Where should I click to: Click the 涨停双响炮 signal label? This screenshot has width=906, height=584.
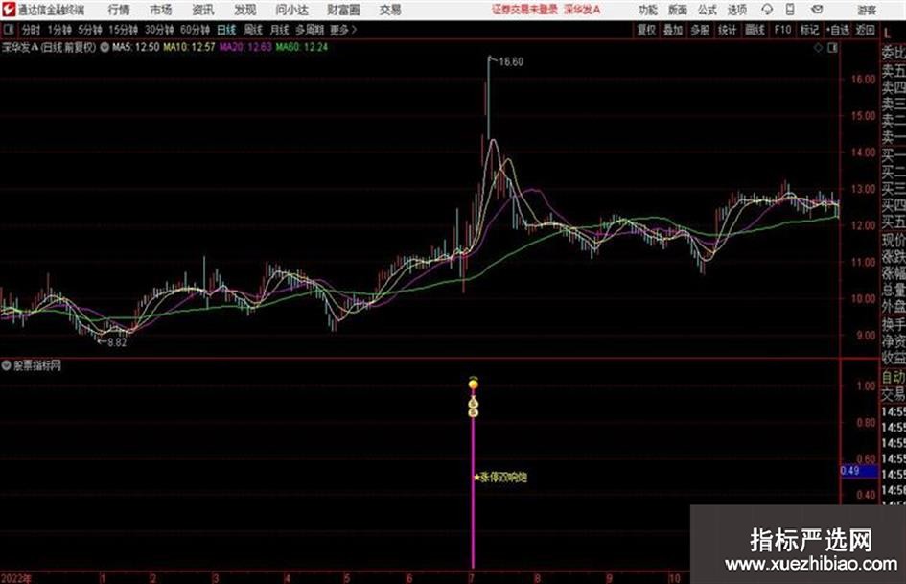pyautogui.click(x=504, y=478)
